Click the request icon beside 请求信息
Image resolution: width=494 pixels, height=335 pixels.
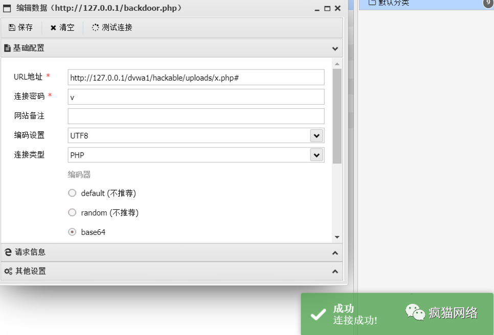[8, 252]
